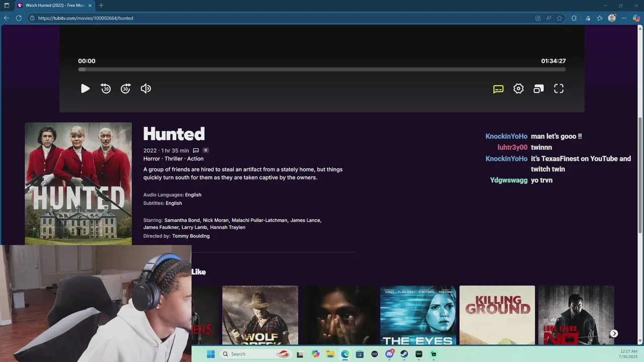Click luhtr3y00 chat username
644x362 pixels.
pyautogui.click(x=512, y=147)
